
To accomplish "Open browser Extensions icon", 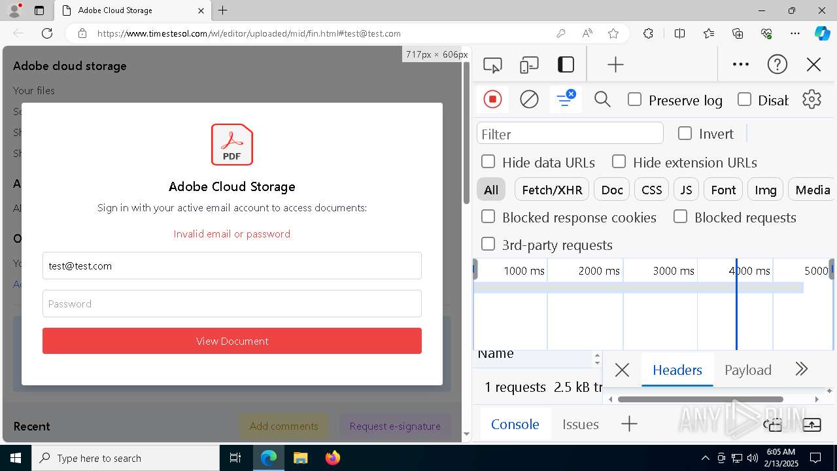I will tap(648, 33).
